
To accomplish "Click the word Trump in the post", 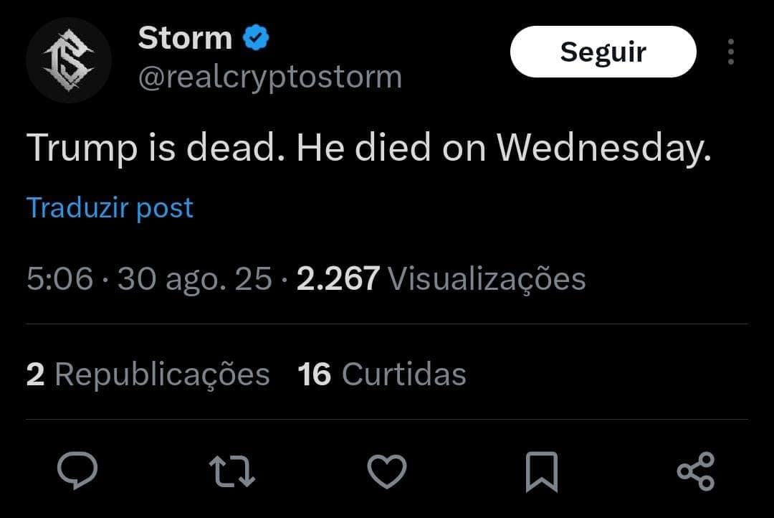I will (x=82, y=149).
